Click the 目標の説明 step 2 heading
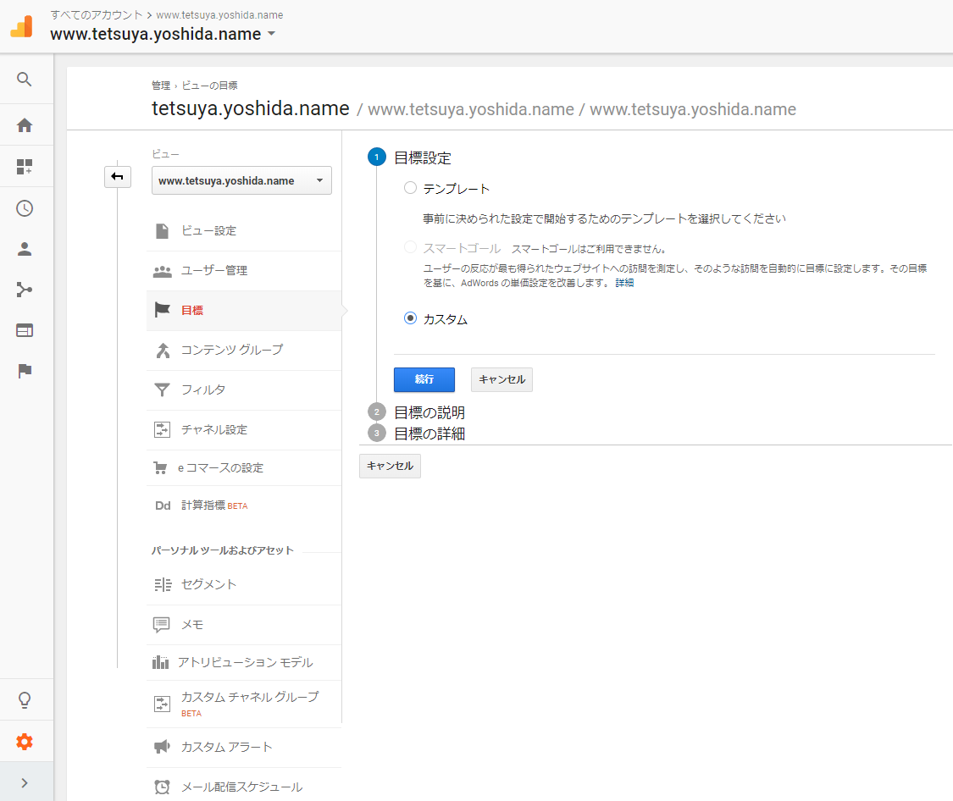The width and height of the screenshot is (953, 801). tap(429, 412)
